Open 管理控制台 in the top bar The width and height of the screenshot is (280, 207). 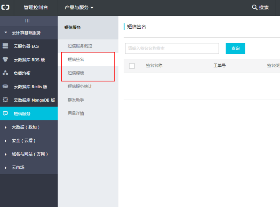36,7
